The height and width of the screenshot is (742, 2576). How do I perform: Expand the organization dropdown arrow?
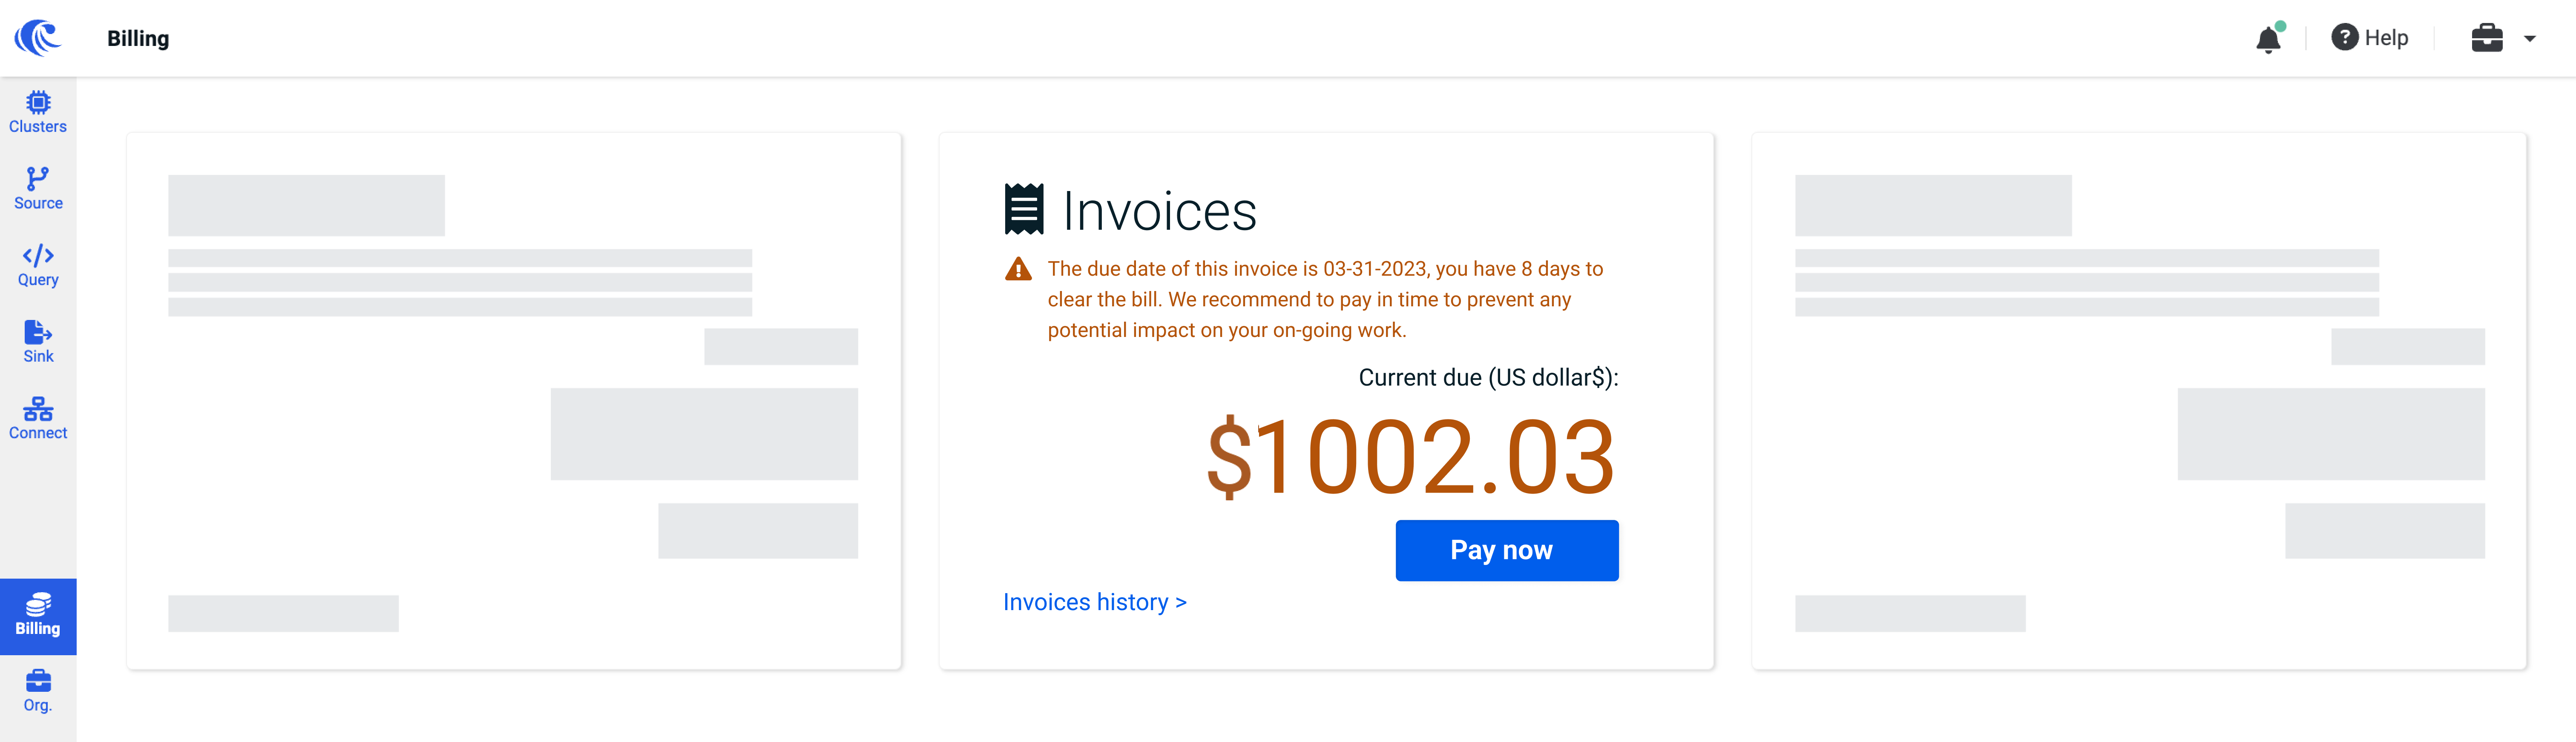(x=2529, y=39)
